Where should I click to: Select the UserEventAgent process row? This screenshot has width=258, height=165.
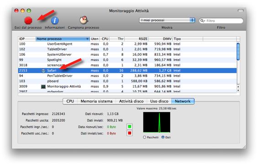point(127,44)
